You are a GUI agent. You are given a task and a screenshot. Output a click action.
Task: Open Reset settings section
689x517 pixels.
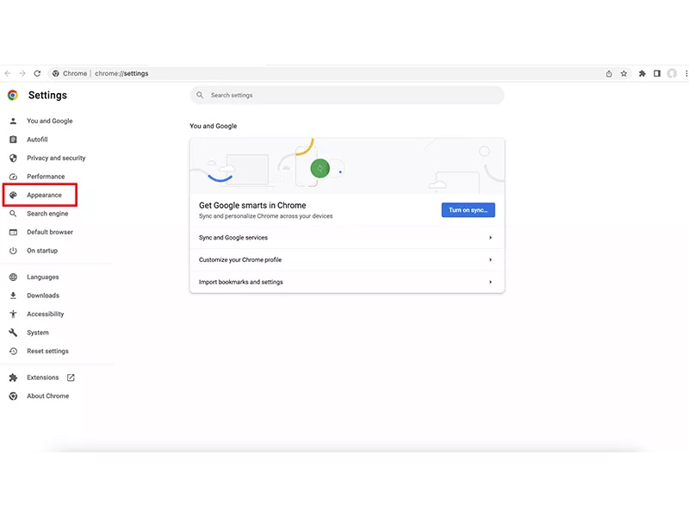(x=48, y=351)
